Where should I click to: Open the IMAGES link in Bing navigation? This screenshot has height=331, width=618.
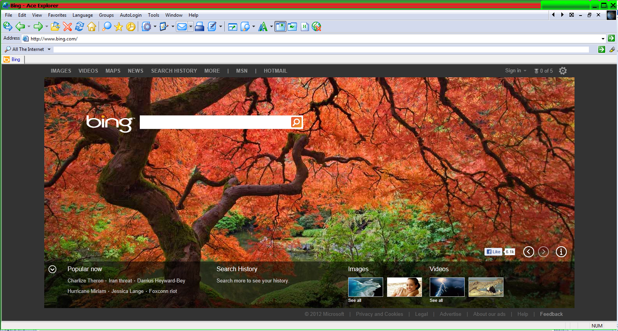61,71
